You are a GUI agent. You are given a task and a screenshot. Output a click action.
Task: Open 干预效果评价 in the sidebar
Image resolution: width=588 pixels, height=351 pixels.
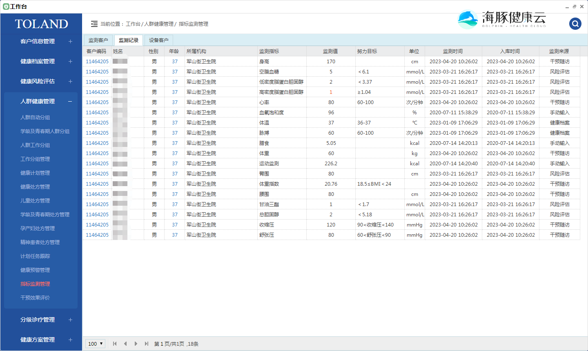point(35,298)
